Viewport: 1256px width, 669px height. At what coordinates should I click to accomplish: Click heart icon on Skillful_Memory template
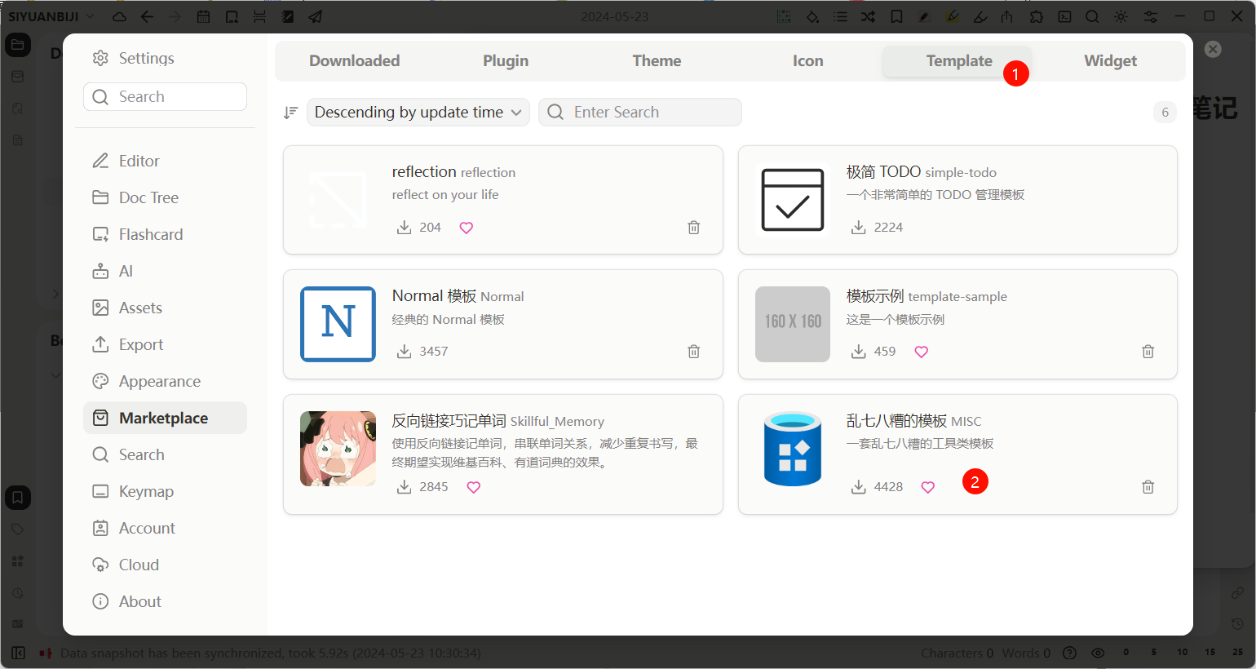[473, 487]
